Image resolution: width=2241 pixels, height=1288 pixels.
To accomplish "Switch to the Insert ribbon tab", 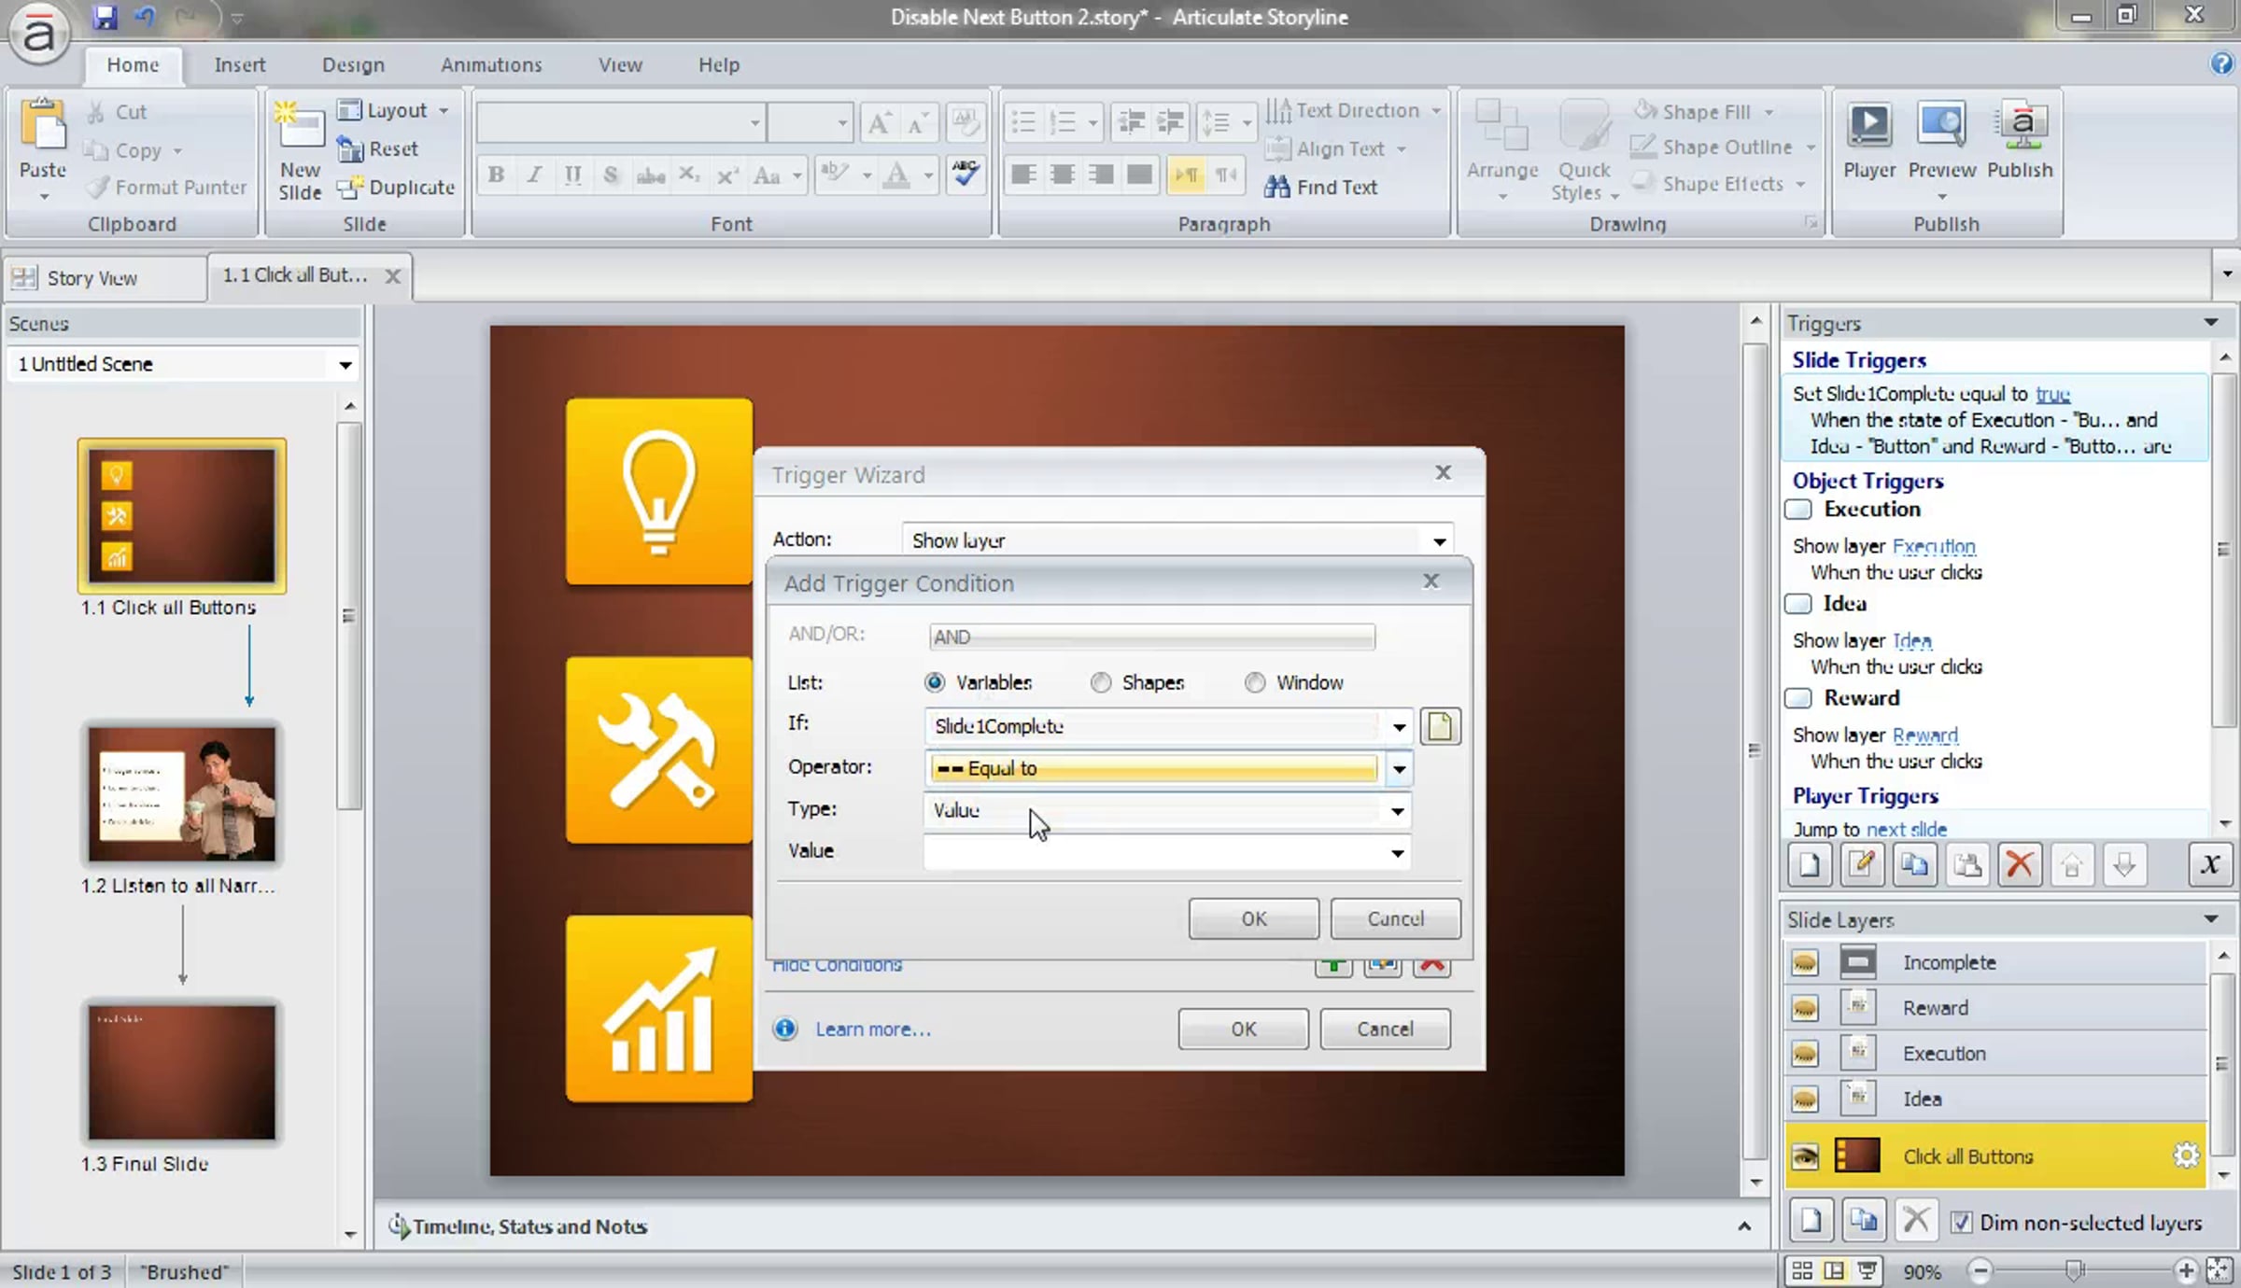I will 239,64.
